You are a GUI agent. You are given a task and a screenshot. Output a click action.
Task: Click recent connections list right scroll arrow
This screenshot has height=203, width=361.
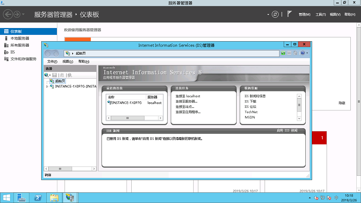tap(161, 118)
